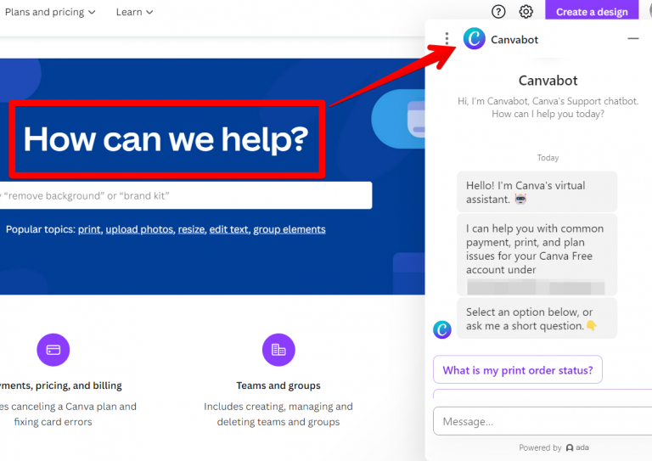Click 'Includes creating, managing and deleting teams' description

[x=278, y=413]
